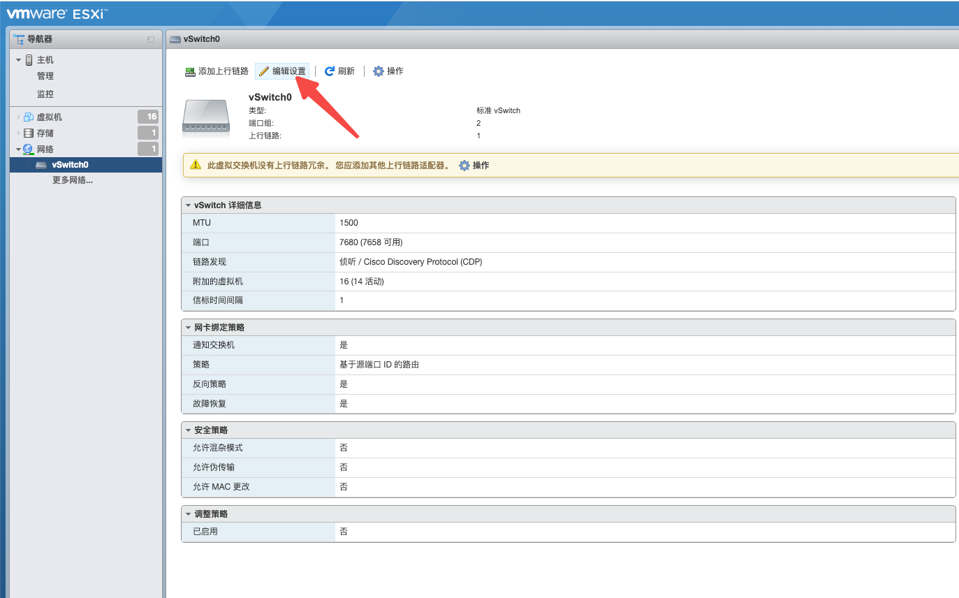Viewport: 959px width, 598px height.
Task: Collapse the vSwitch 详细信息 section
Action: (x=188, y=205)
